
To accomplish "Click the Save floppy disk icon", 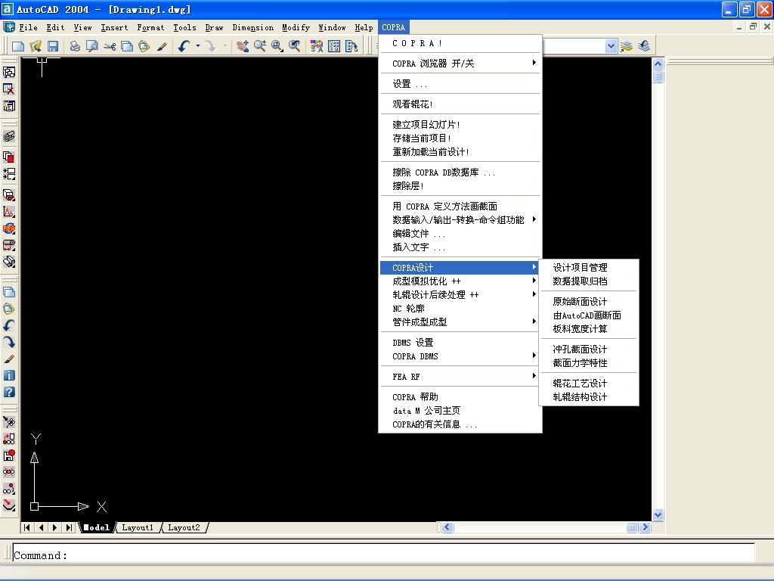I will click(x=53, y=46).
